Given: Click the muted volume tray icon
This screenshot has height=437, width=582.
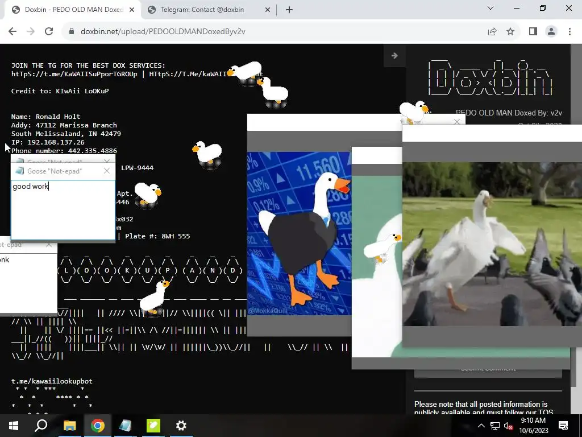Looking at the screenshot, I should tap(508, 426).
